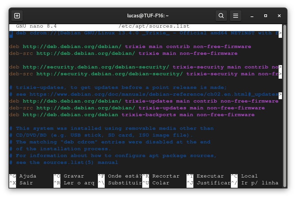Click the lucas@TUF-F16 window title
The width and height of the screenshot is (296, 198).
pos(148,16)
